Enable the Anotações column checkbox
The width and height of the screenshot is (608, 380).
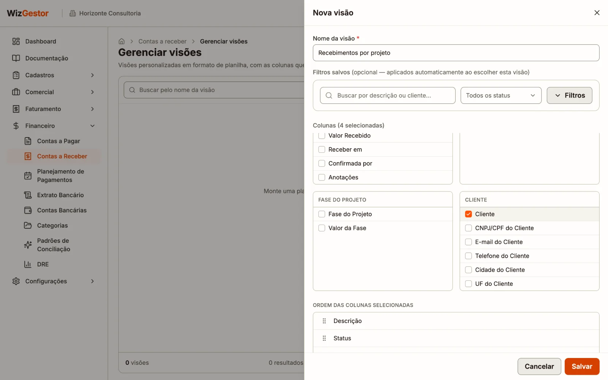click(322, 177)
